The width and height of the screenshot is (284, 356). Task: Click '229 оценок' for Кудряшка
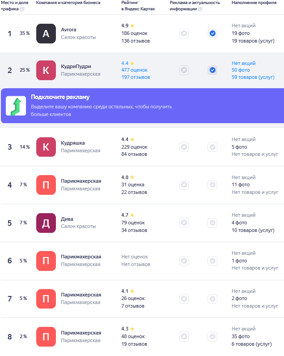pyautogui.click(x=134, y=147)
